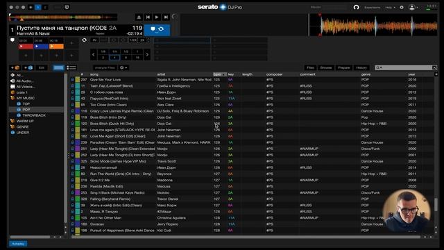
Task: Sort library by song column header
Action: [122, 74]
